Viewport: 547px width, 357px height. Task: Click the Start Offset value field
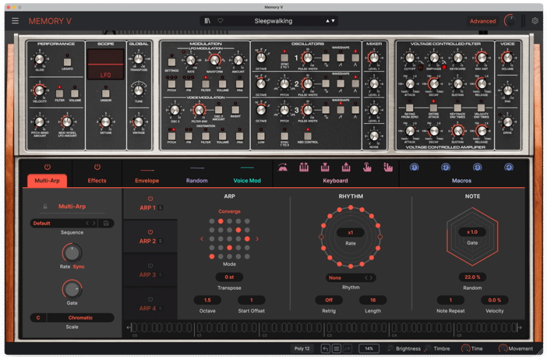click(x=251, y=300)
